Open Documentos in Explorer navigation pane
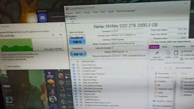This screenshot has width=194, height=109. (x=163, y=78)
